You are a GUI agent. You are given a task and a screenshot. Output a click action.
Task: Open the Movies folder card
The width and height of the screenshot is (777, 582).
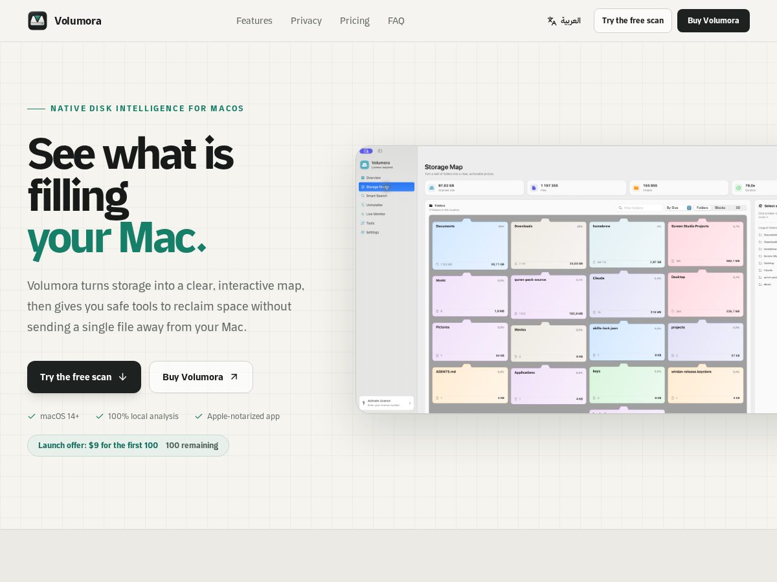point(548,342)
